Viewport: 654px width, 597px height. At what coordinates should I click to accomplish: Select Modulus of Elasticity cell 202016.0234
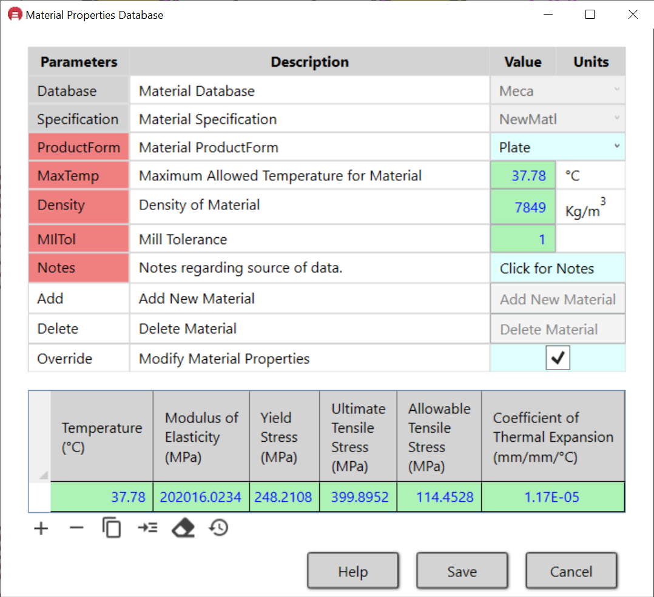(201, 497)
